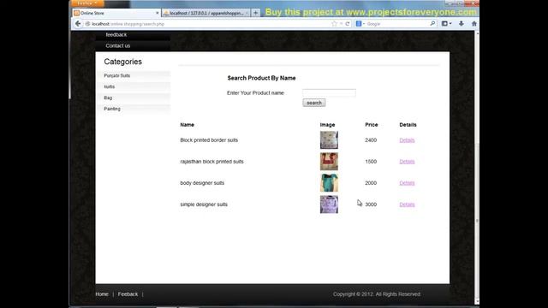Open the Firefox menu button

pyautogui.click(x=87, y=3)
